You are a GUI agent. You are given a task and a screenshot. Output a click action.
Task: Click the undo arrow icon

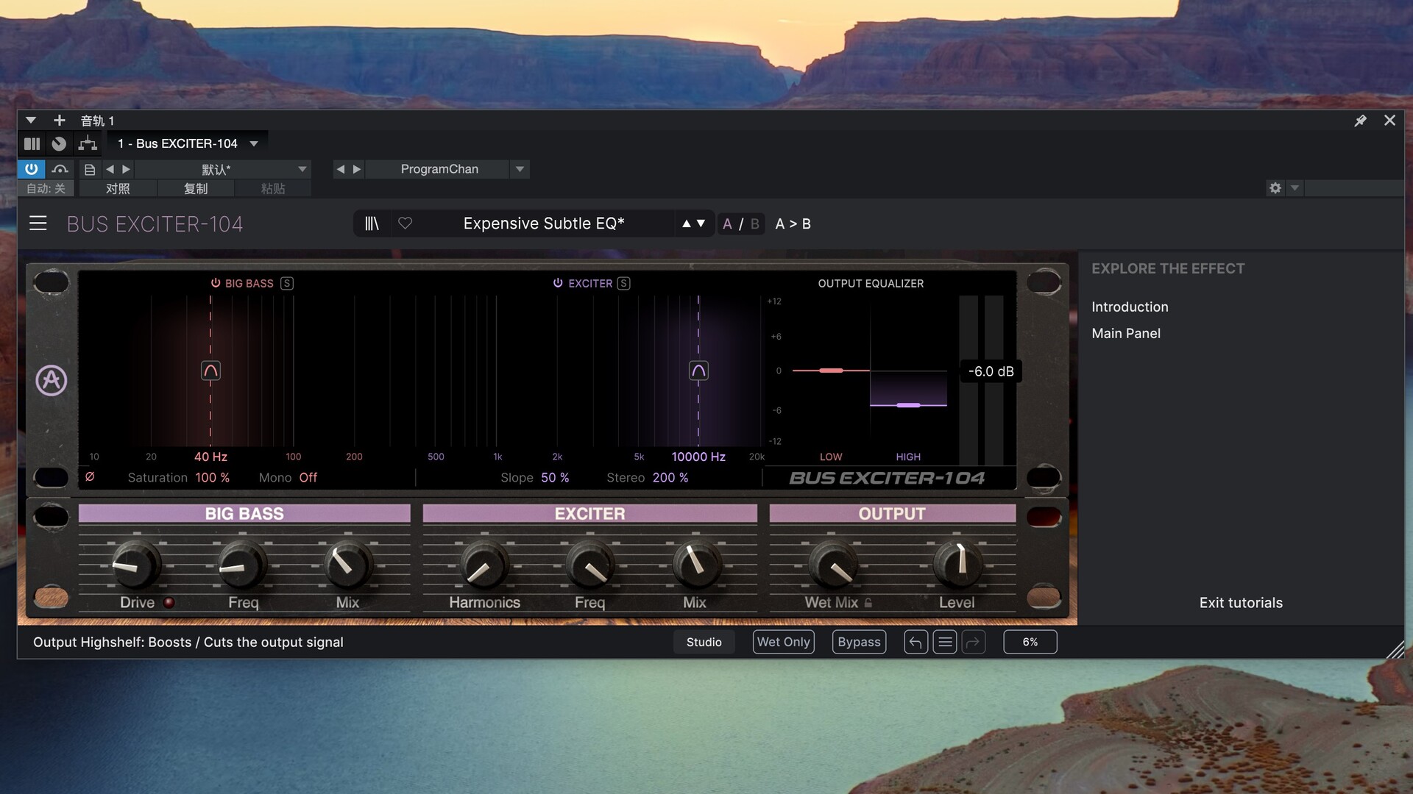tap(916, 642)
